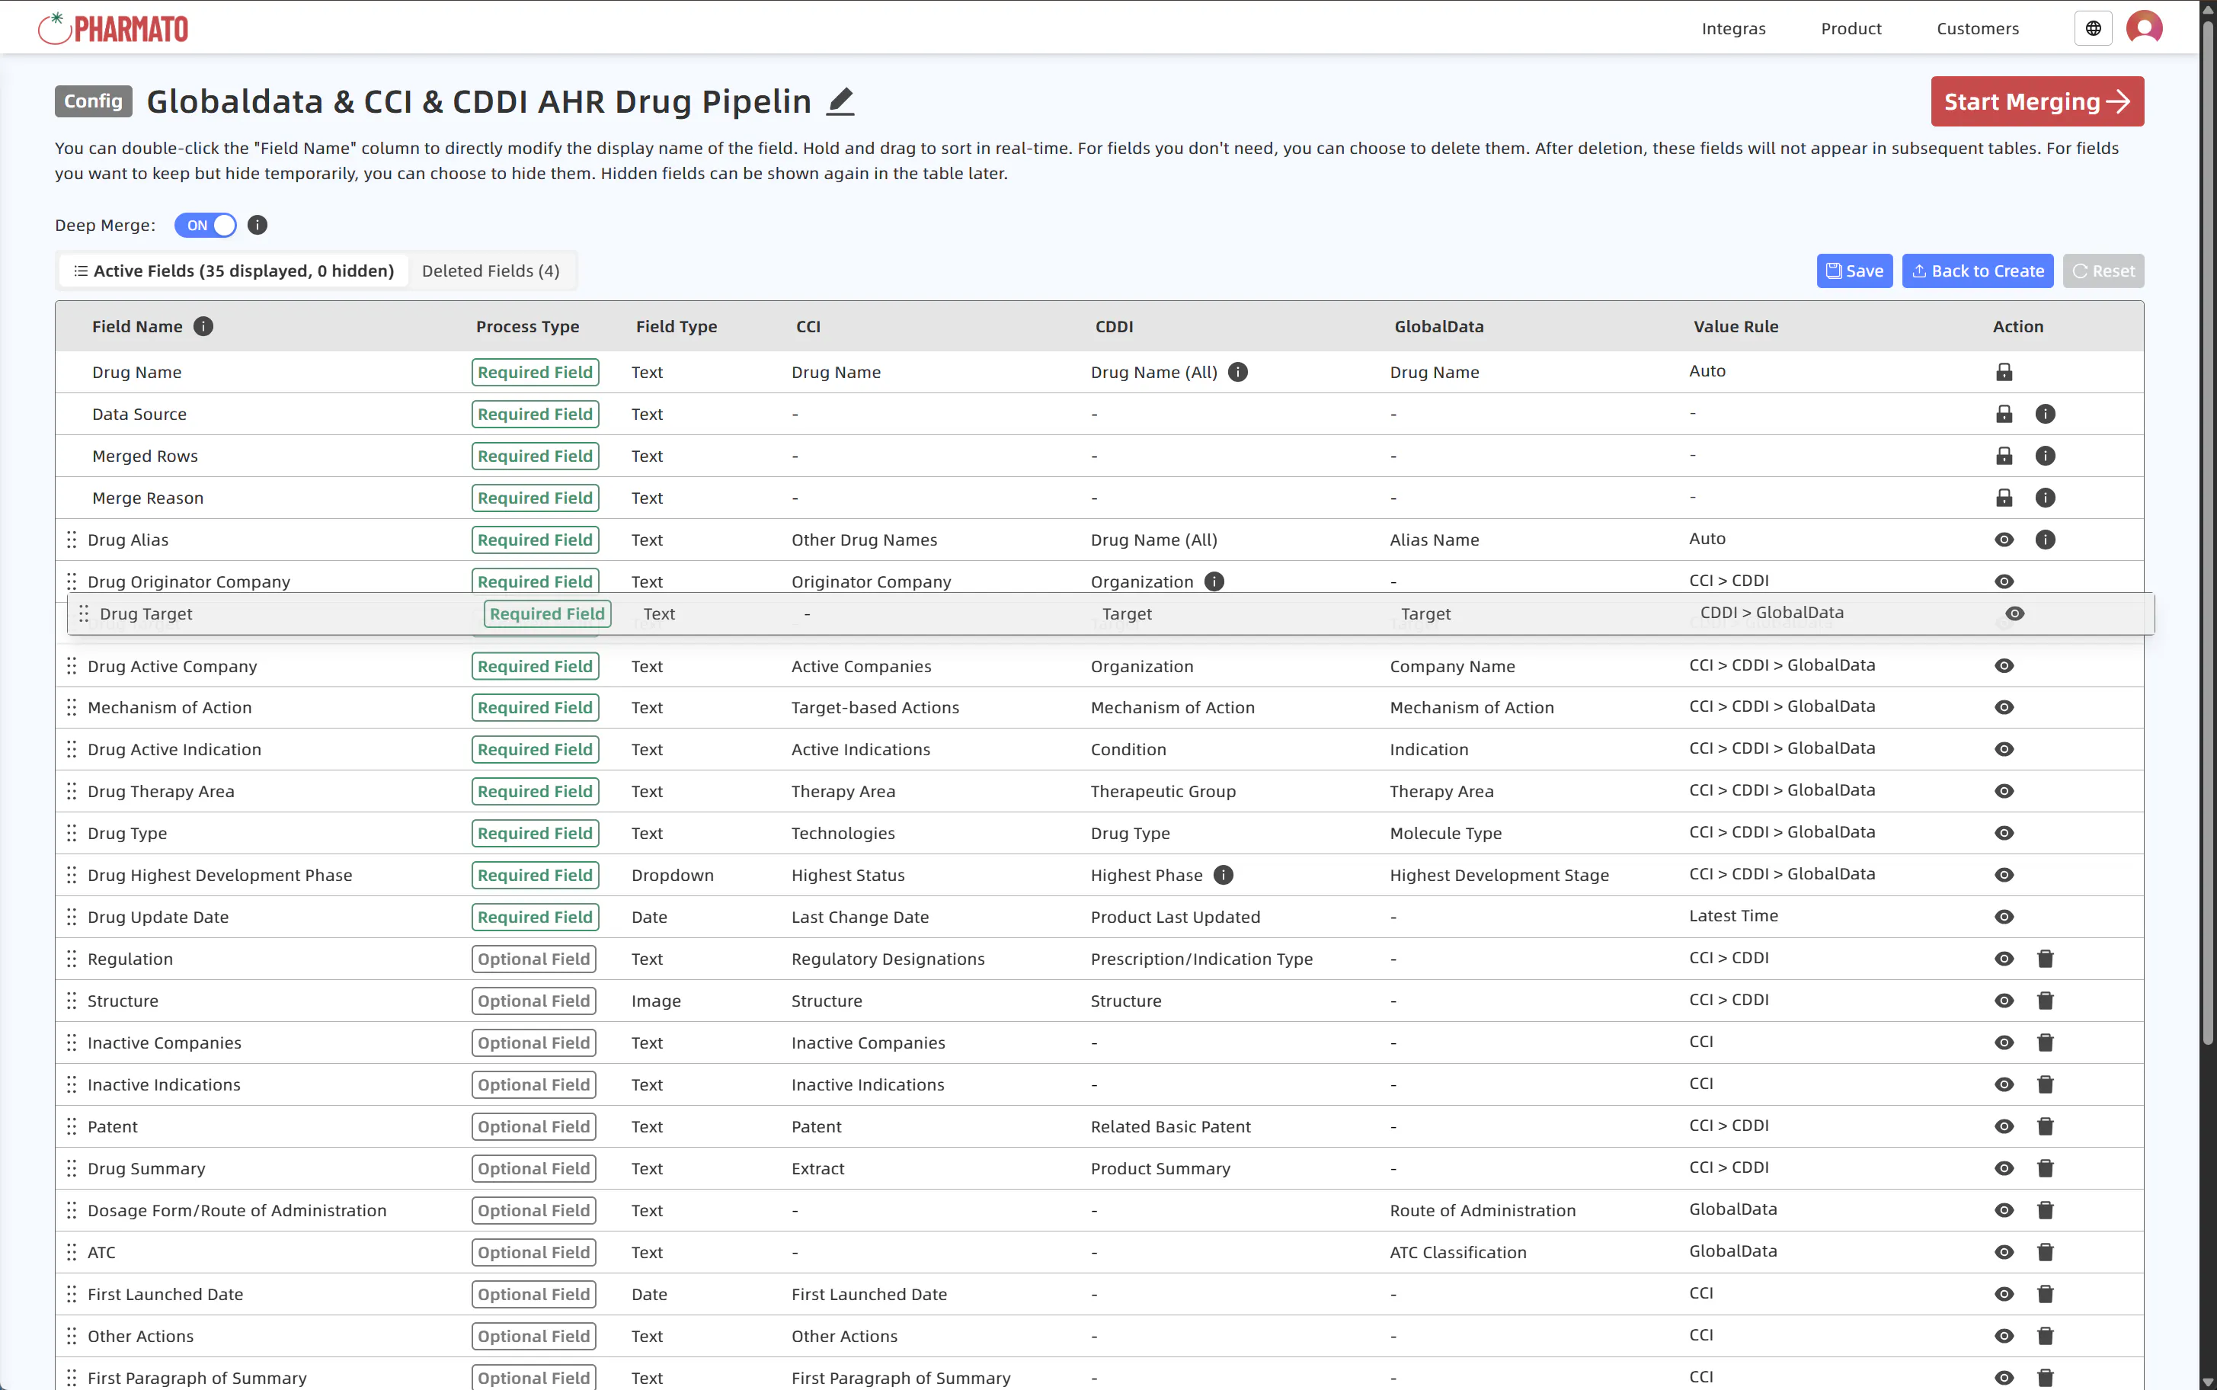Screen dimensions: 2217x1390
Task: Hide the Mechanism of Action field
Action: pos(2004,708)
